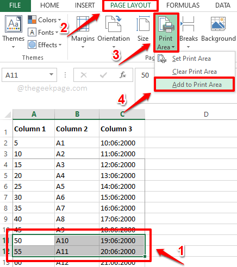The width and height of the screenshot is (237, 267).
Task: Click cell with 10:06:2000
Action: tap(122, 143)
